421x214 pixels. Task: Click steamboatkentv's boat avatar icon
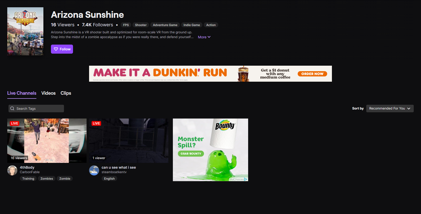click(94, 170)
